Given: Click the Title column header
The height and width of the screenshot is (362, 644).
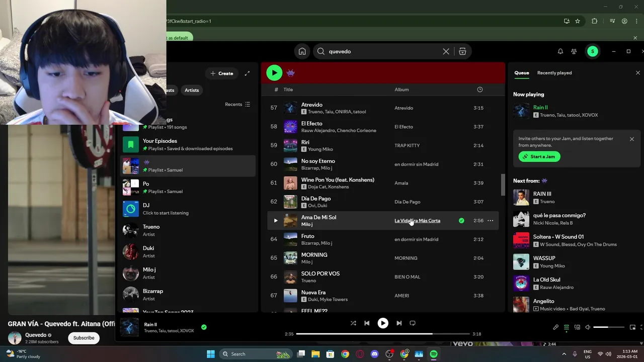Looking at the screenshot, I should click(288, 89).
